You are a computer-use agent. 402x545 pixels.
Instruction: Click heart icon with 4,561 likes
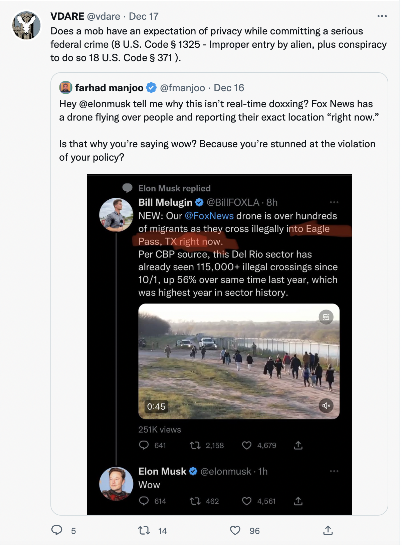click(247, 501)
